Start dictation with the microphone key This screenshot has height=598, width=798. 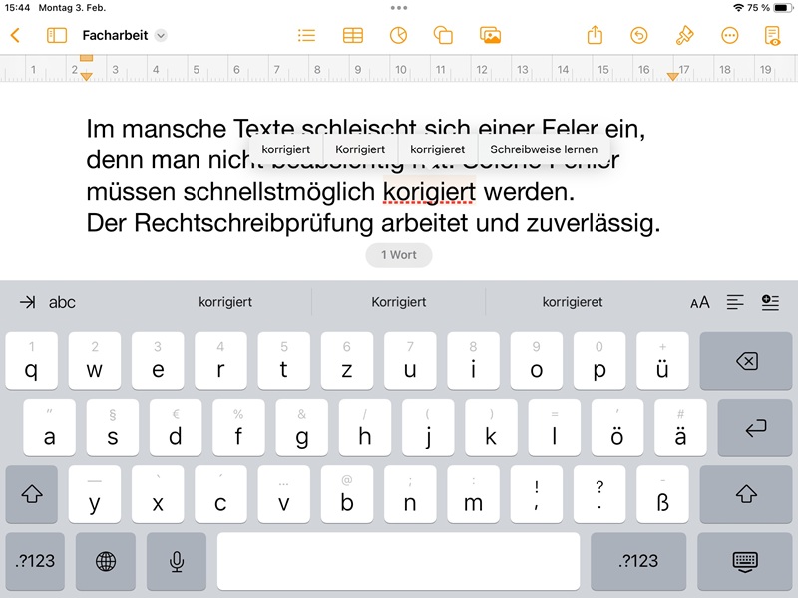(177, 561)
